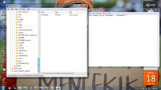
Task: Expand the Synaptics registry key
Action: click(15, 32)
